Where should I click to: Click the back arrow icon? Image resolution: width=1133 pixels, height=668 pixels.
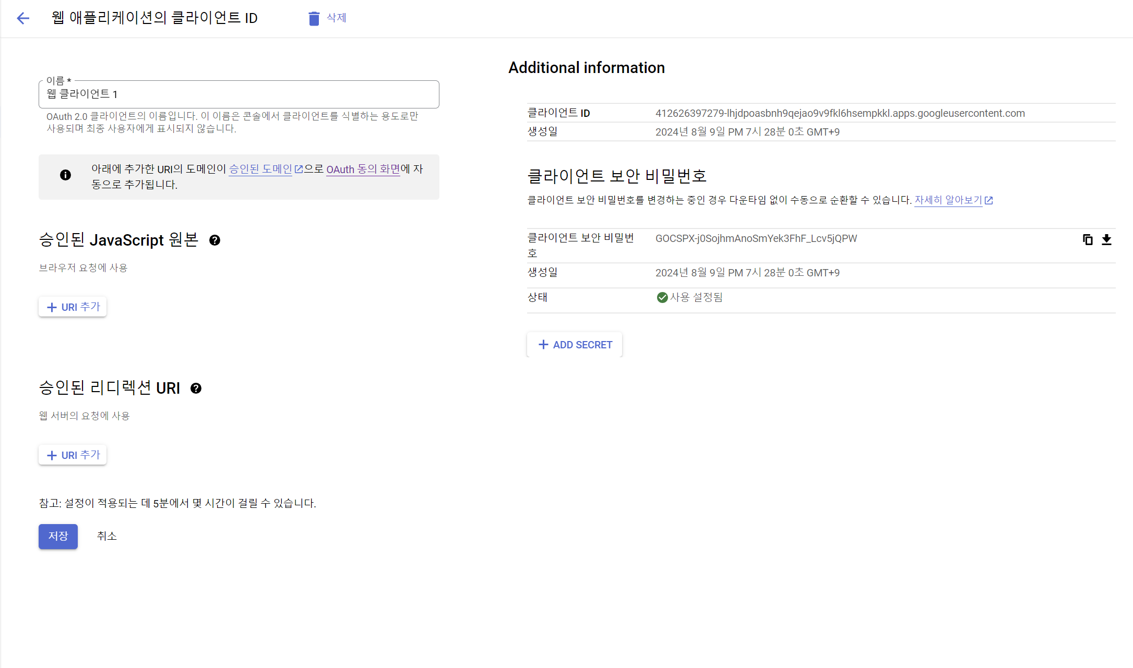click(23, 19)
